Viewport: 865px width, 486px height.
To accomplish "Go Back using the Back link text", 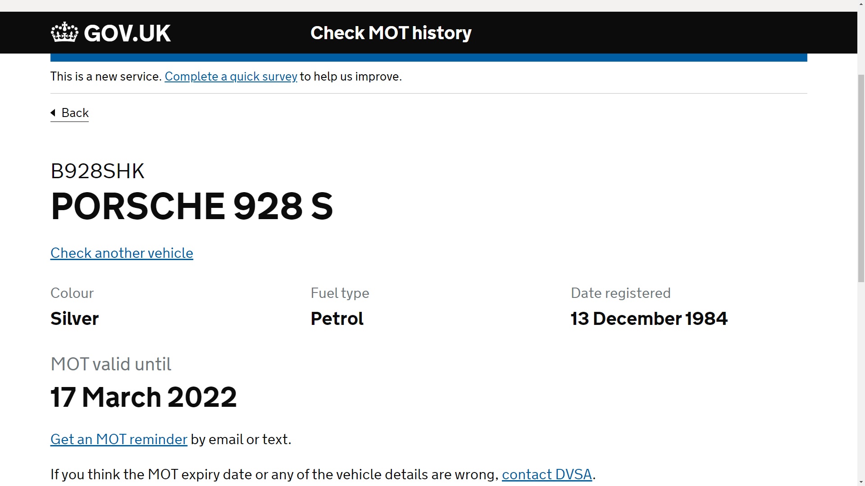I will tap(75, 113).
